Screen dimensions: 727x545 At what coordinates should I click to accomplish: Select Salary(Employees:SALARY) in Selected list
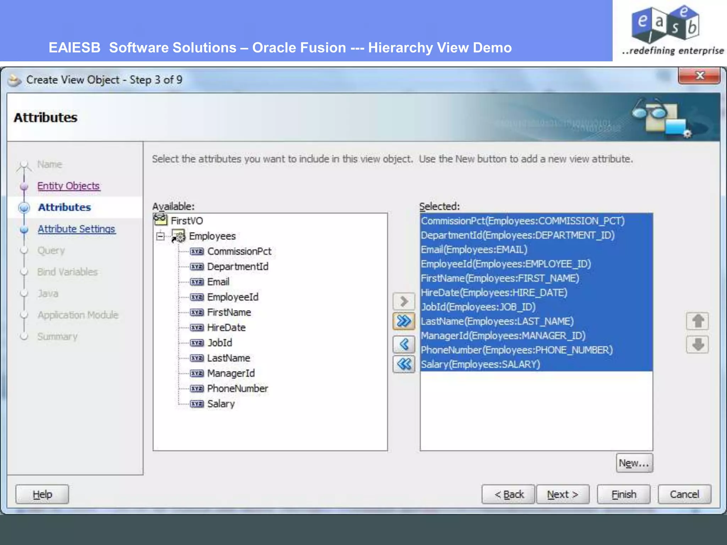(x=536, y=364)
